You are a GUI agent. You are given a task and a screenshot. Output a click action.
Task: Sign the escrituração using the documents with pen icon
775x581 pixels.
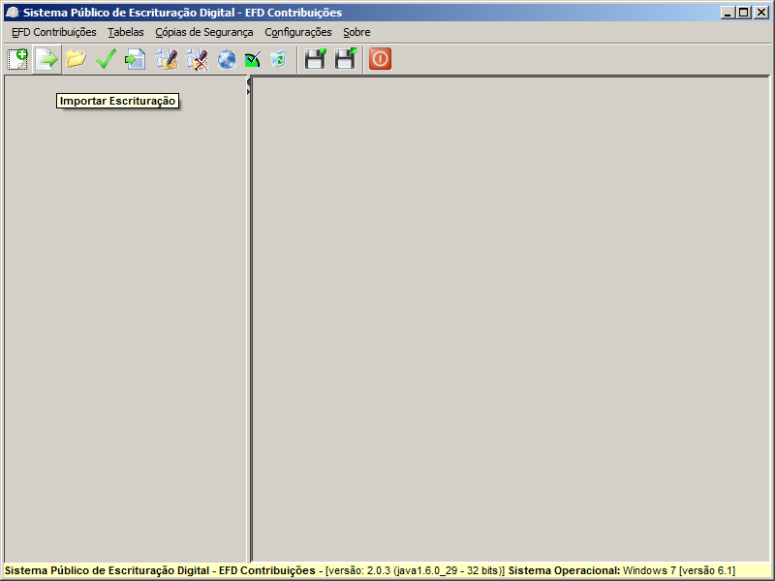pyautogui.click(x=167, y=59)
